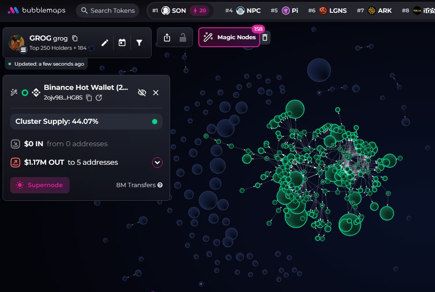Screen dimensions: 435x292
Task: Open the Magic Nodes button
Action: pyautogui.click(x=229, y=37)
